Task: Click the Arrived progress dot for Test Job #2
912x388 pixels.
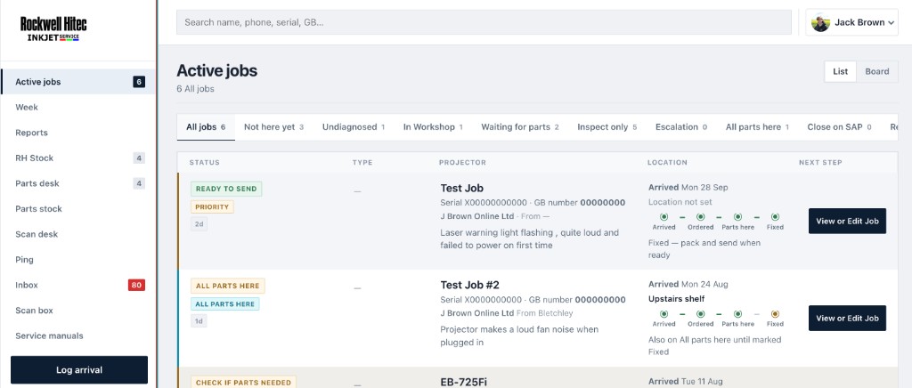Action: (x=664, y=313)
